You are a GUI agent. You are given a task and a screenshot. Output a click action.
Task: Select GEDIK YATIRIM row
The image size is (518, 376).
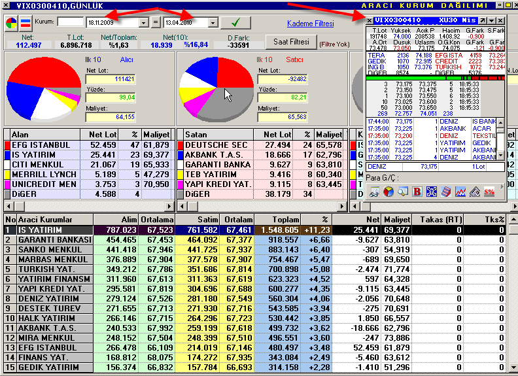tap(254, 367)
